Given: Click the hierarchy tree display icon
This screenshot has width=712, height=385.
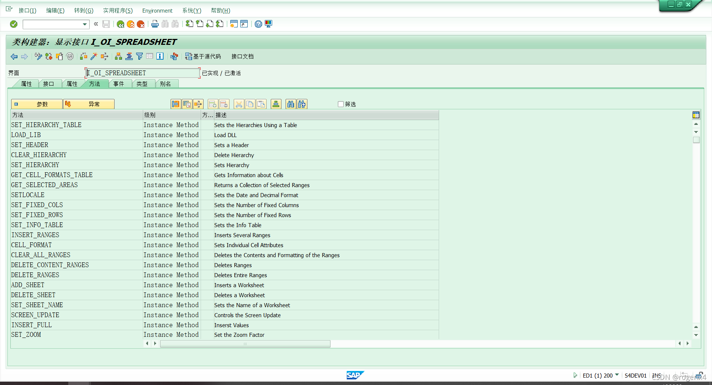Looking at the screenshot, I should [118, 56].
